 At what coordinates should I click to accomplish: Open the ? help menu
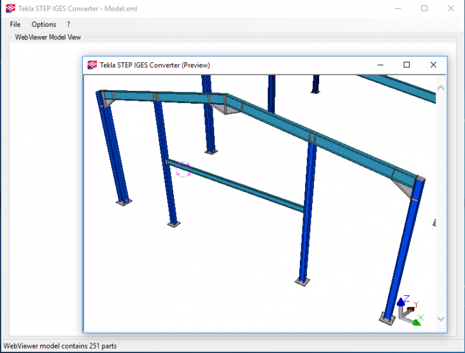click(68, 24)
